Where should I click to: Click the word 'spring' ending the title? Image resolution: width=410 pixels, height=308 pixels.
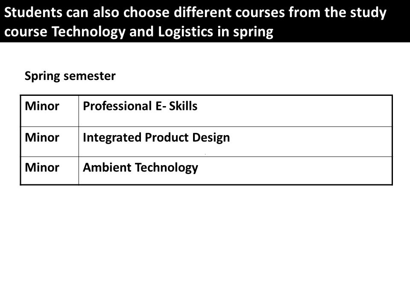point(253,32)
